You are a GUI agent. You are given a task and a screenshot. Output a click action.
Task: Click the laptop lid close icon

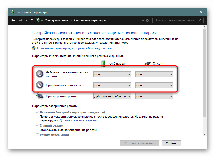(x=39, y=96)
